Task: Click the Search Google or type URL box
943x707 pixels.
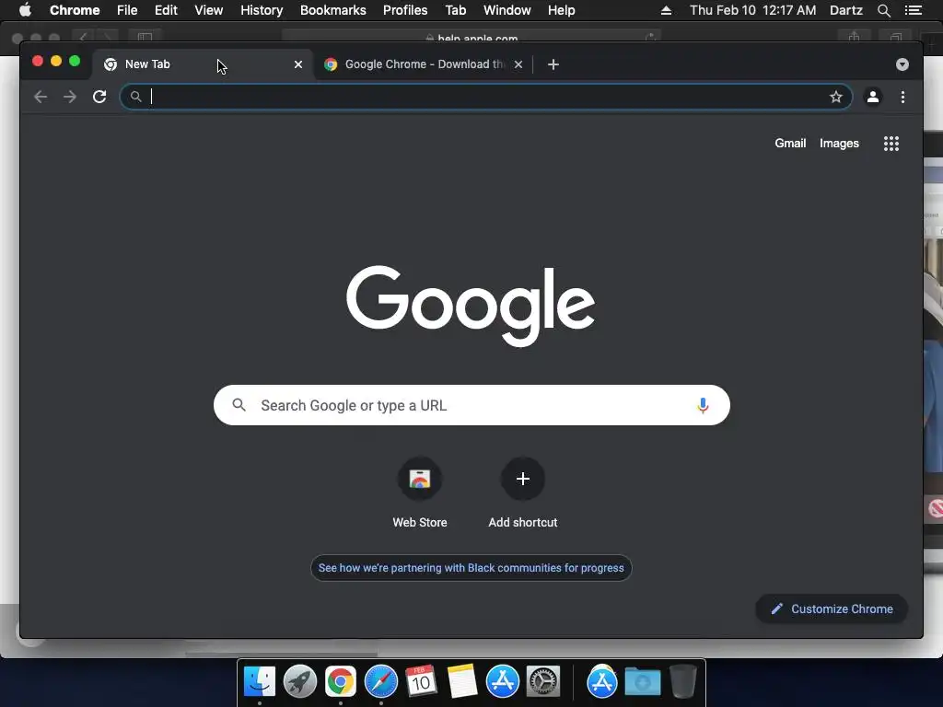Action: tap(471, 405)
